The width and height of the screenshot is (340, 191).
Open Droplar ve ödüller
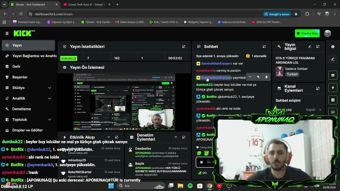(x=28, y=130)
